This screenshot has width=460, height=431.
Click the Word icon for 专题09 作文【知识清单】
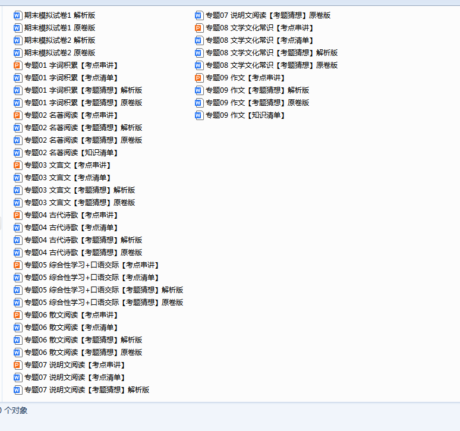point(199,115)
